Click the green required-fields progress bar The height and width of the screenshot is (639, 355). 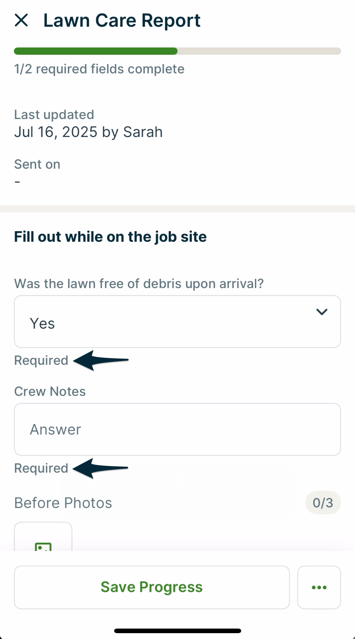coord(96,51)
